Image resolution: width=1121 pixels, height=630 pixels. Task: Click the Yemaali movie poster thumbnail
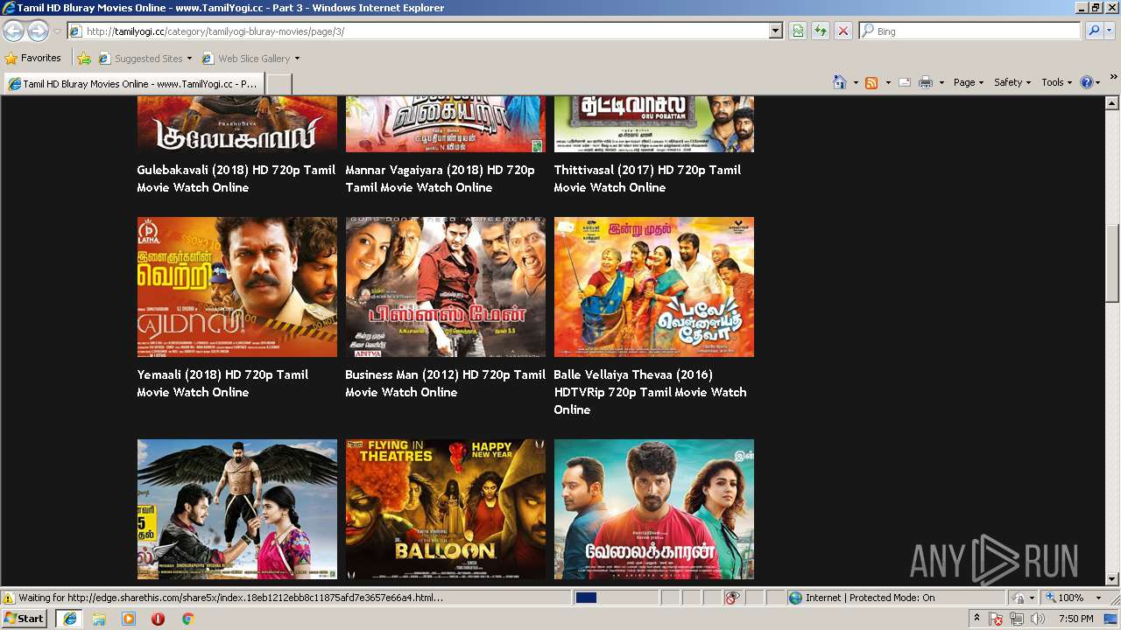[x=237, y=287]
